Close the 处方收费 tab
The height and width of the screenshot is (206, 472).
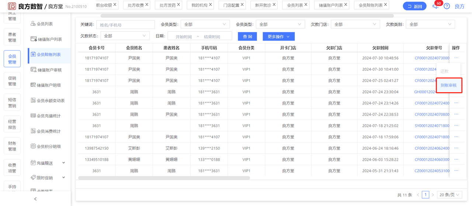147,5
